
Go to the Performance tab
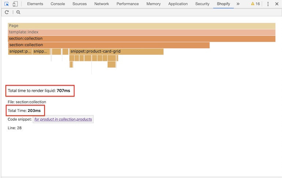[x=127, y=4]
